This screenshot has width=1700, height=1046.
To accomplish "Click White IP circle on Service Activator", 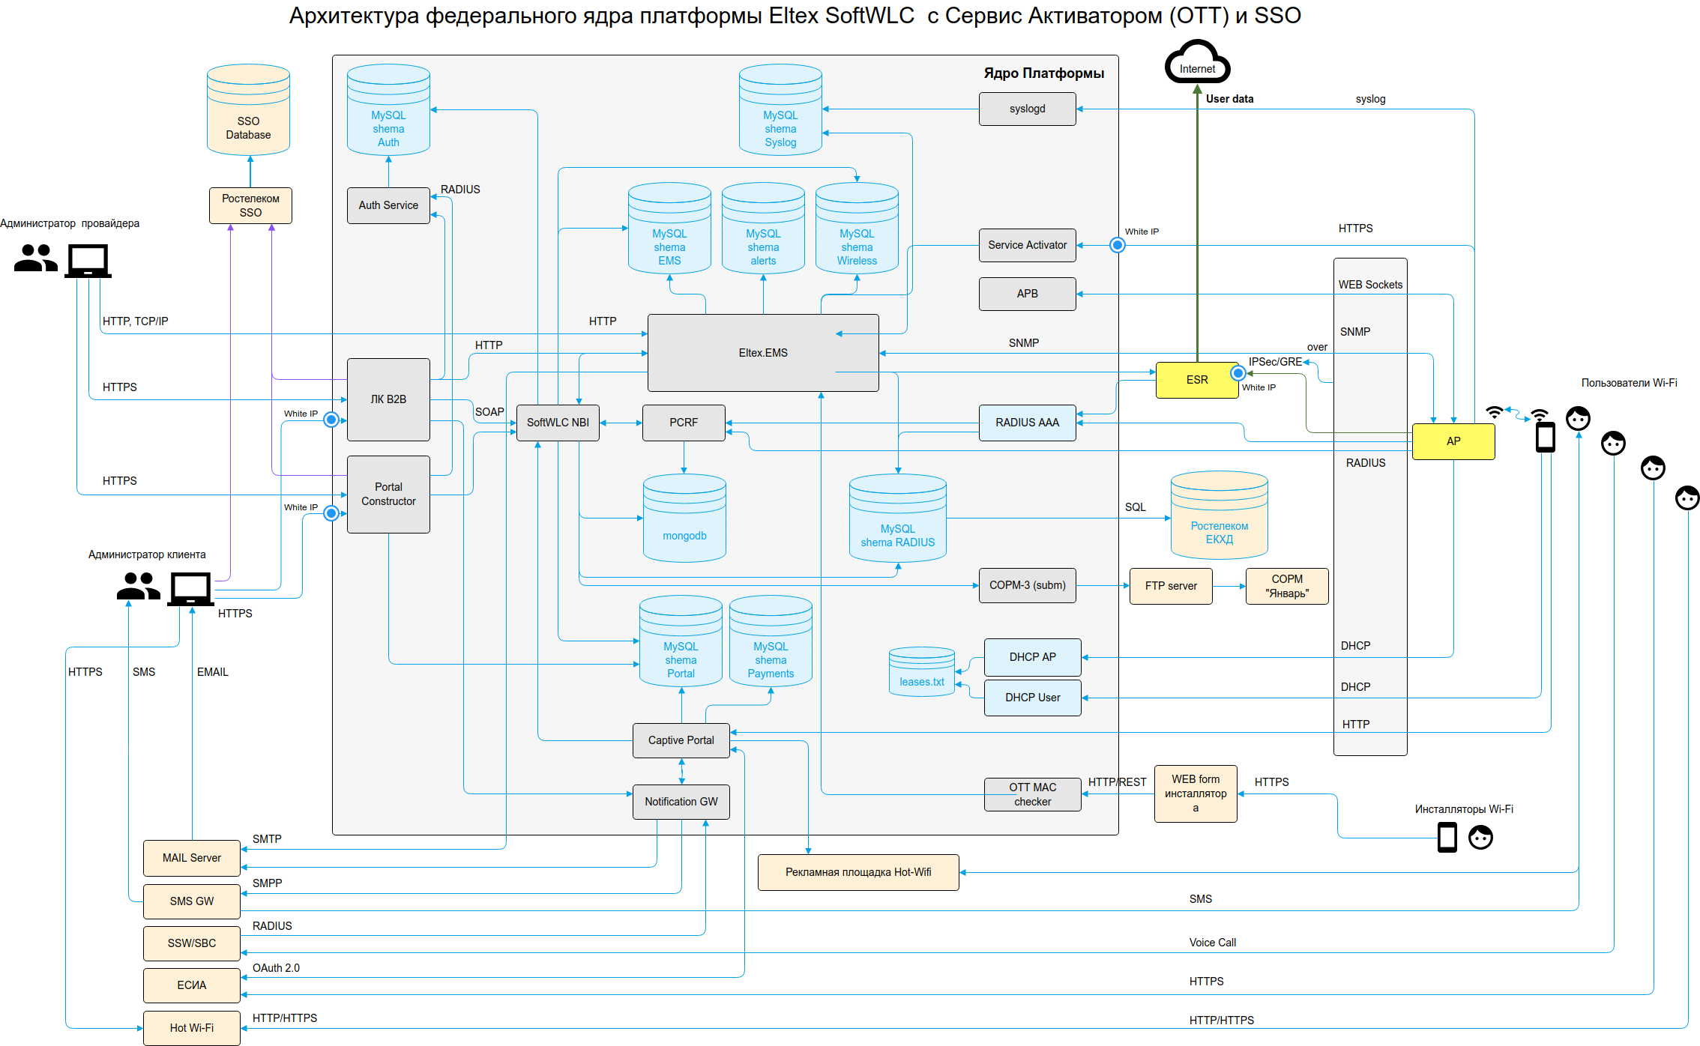I will pos(1117,245).
